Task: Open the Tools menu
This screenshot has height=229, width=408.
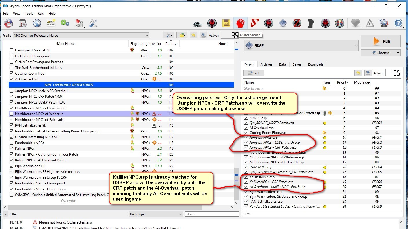Action: [29, 14]
